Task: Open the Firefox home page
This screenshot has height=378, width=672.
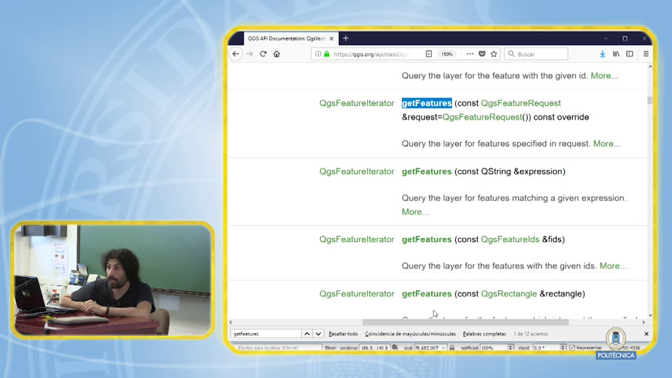Action: [277, 54]
